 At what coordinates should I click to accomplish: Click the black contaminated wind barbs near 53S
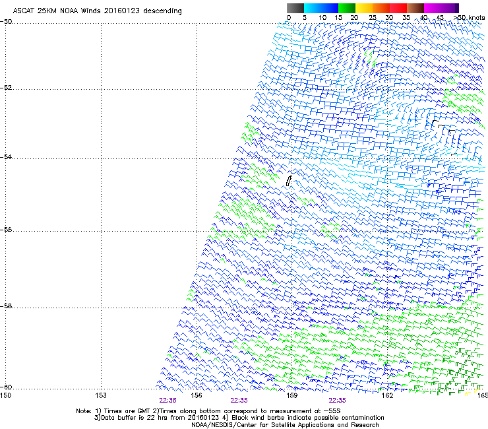(x=443, y=127)
